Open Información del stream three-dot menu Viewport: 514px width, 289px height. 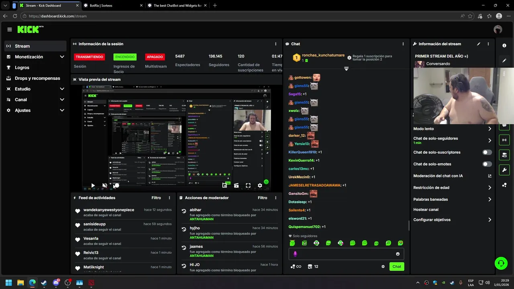coord(488,44)
